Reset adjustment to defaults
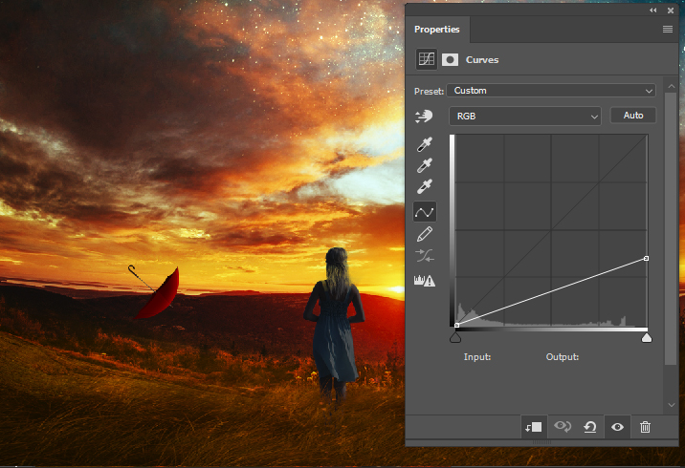This screenshot has width=685, height=468. (x=590, y=427)
